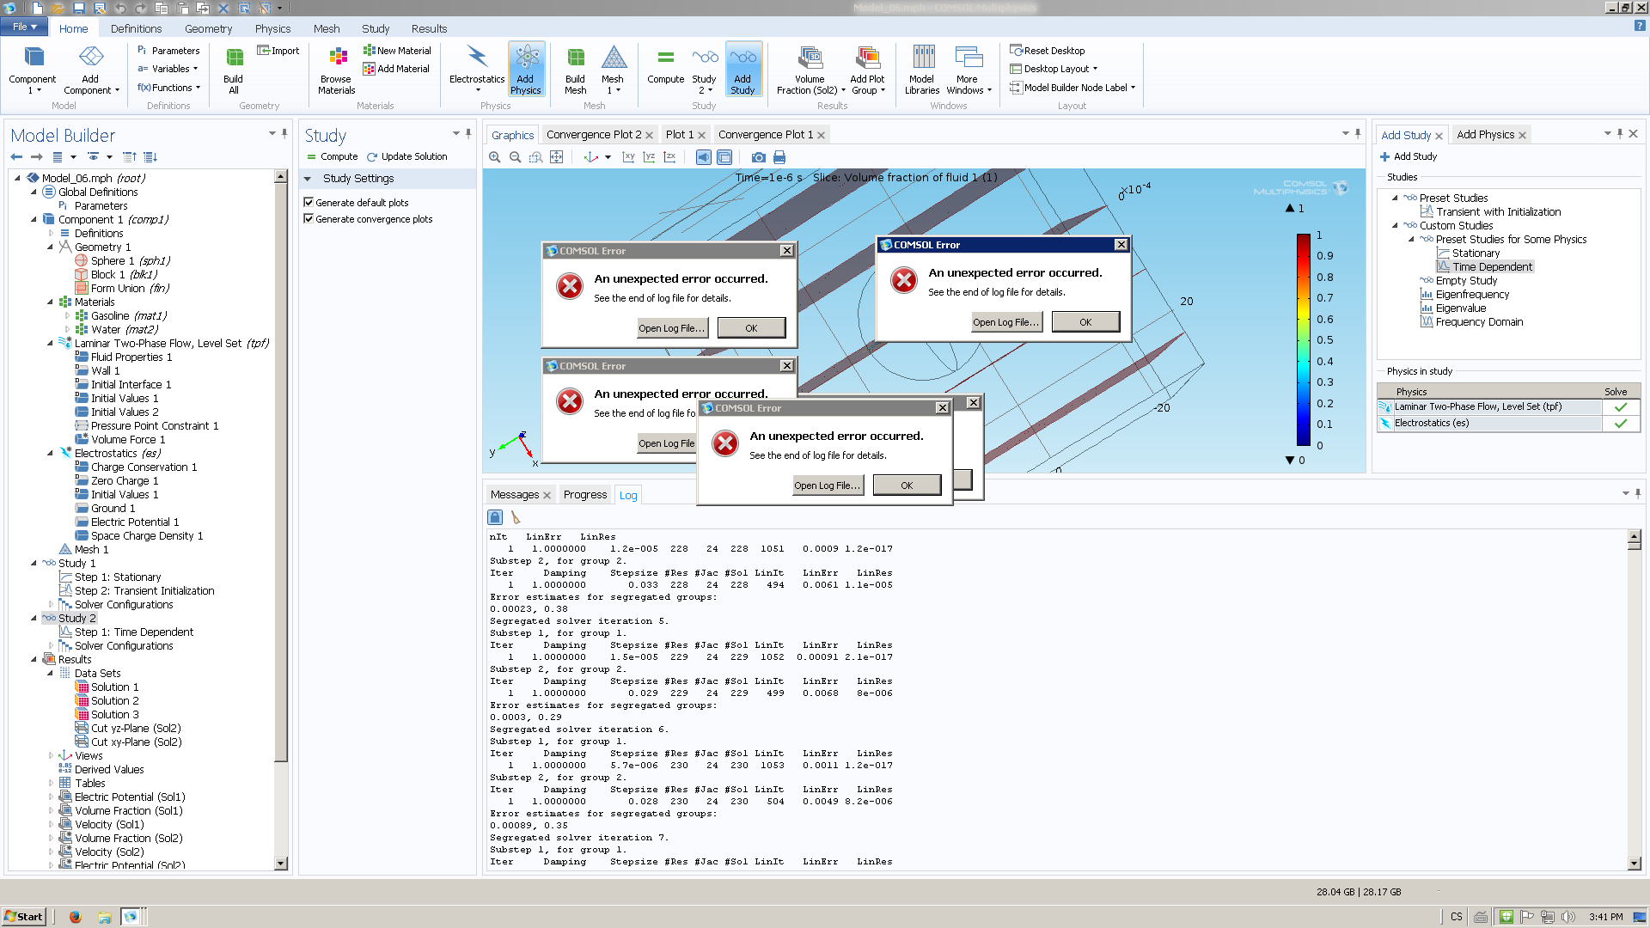
Task: Open the Physics ribbon tab
Action: 272,28
